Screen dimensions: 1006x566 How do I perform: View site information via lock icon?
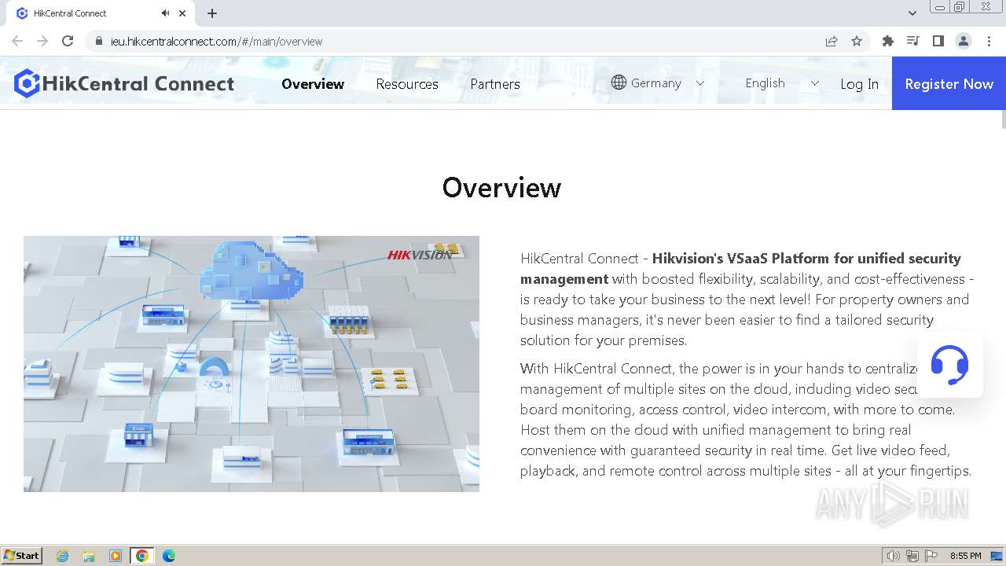[99, 41]
